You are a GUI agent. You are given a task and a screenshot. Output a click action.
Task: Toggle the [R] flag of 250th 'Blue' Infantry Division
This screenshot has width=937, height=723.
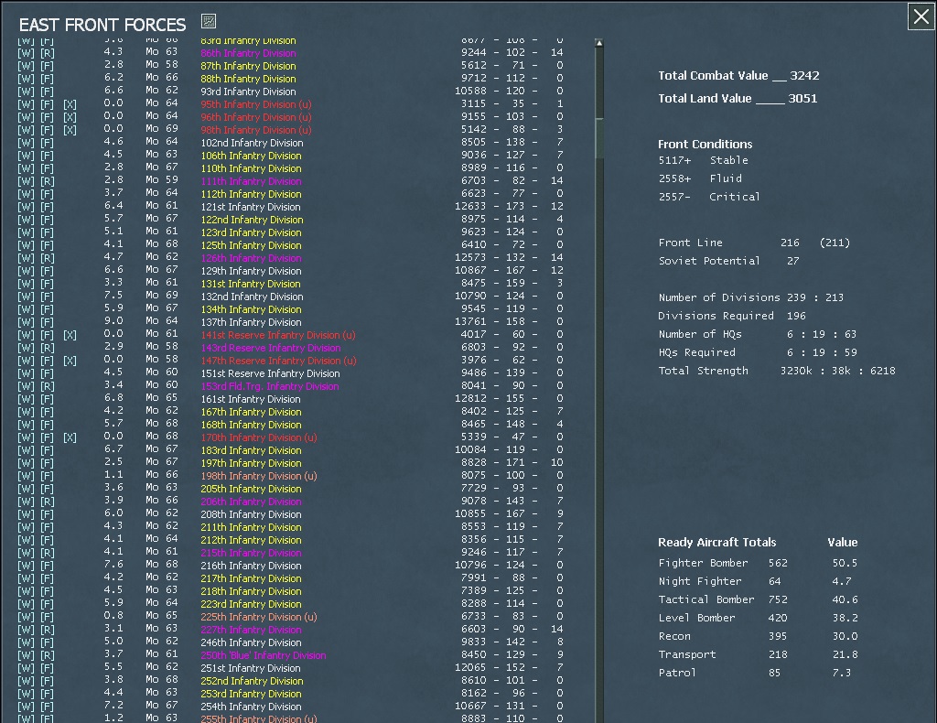tap(48, 655)
